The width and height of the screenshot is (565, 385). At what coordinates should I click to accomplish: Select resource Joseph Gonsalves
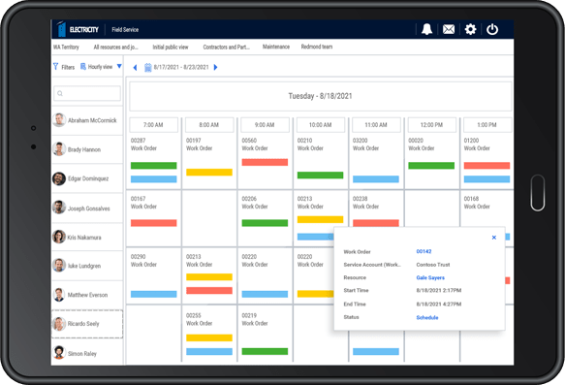(87, 208)
